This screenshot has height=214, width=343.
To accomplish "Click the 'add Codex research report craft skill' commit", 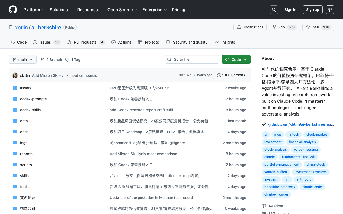I will [x=141, y=110].
